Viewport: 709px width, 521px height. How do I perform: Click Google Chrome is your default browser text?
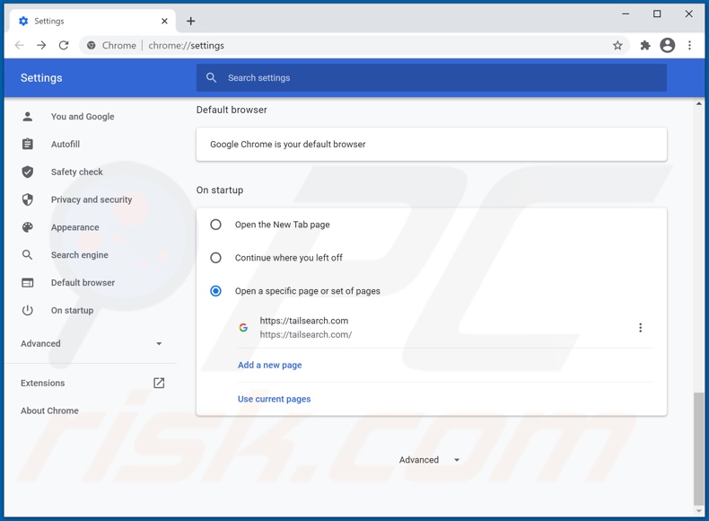[x=288, y=145]
